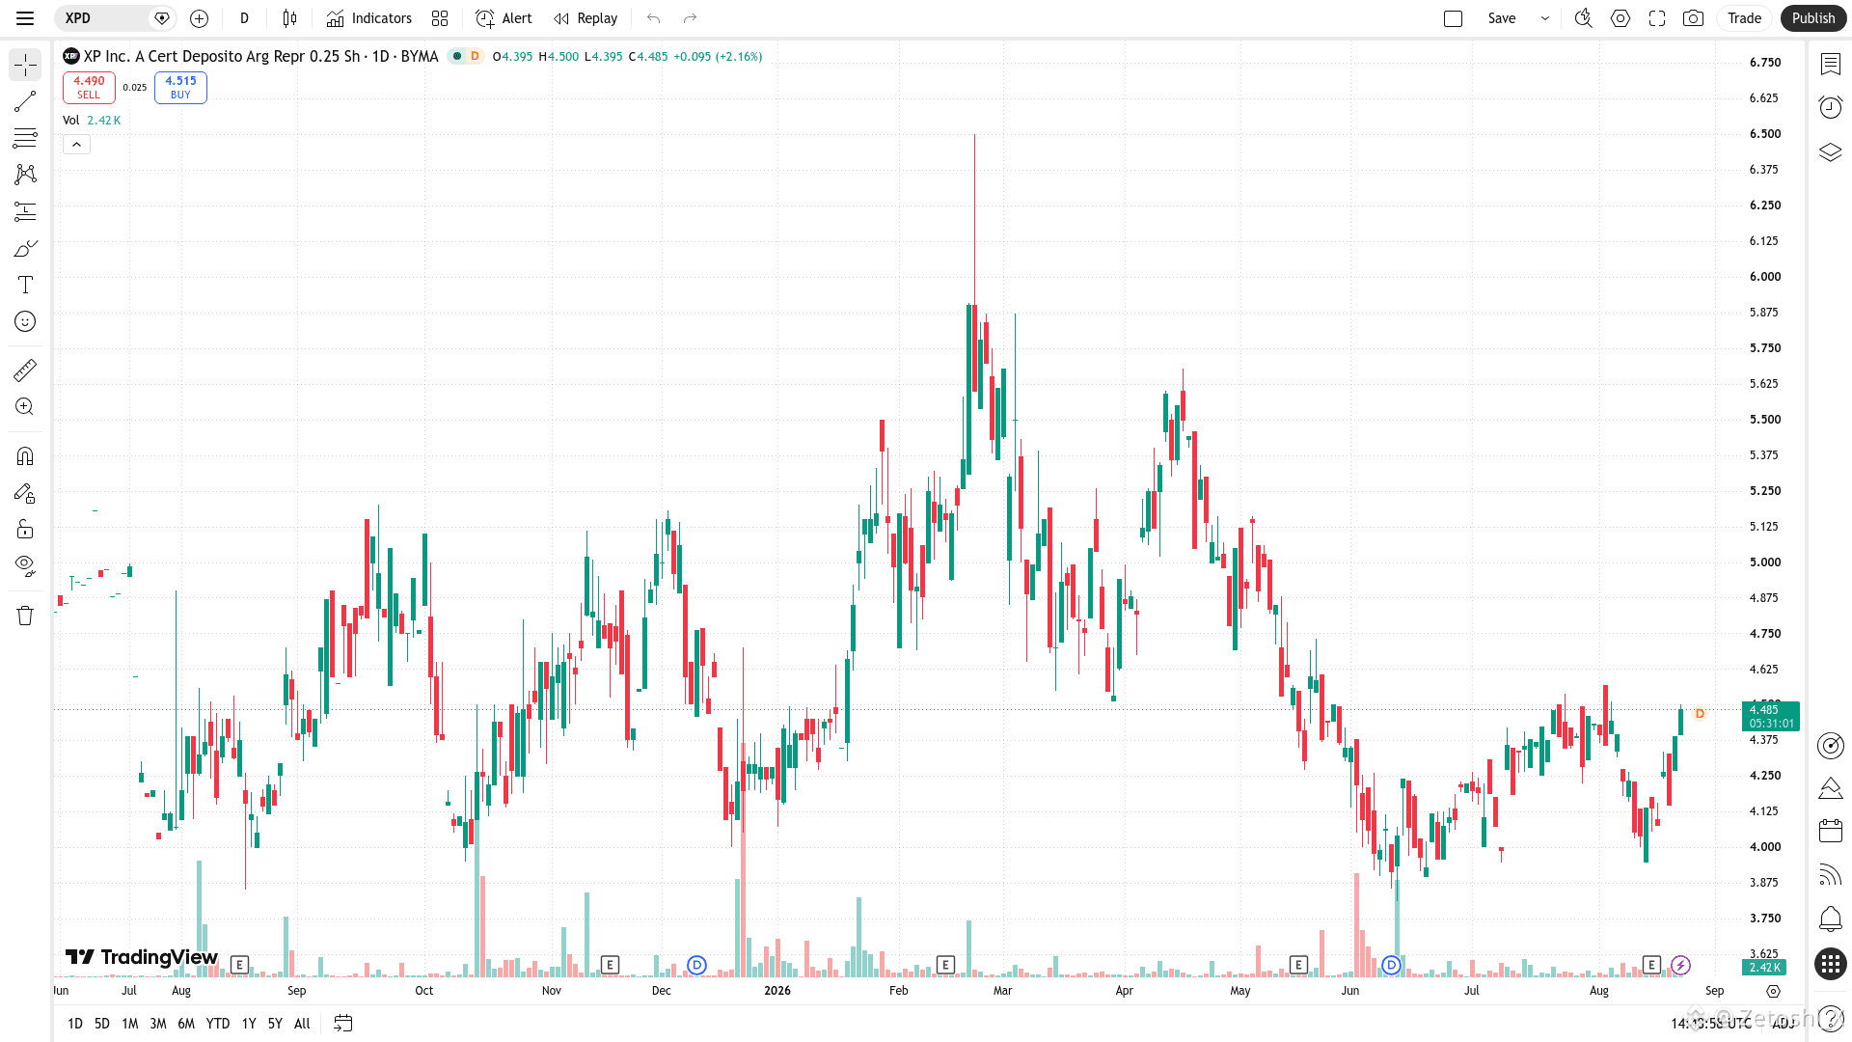1852x1042 pixels.
Task: Click the lightning event marker near August
Action: (x=1680, y=965)
